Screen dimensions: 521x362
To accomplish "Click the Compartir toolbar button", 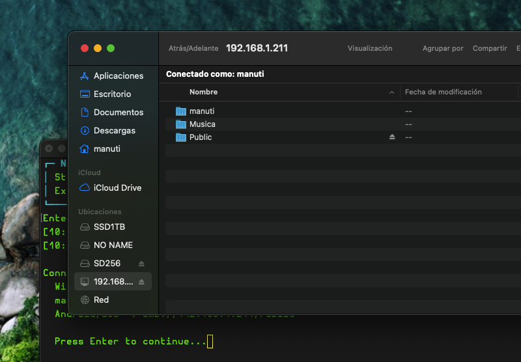I will (x=490, y=48).
